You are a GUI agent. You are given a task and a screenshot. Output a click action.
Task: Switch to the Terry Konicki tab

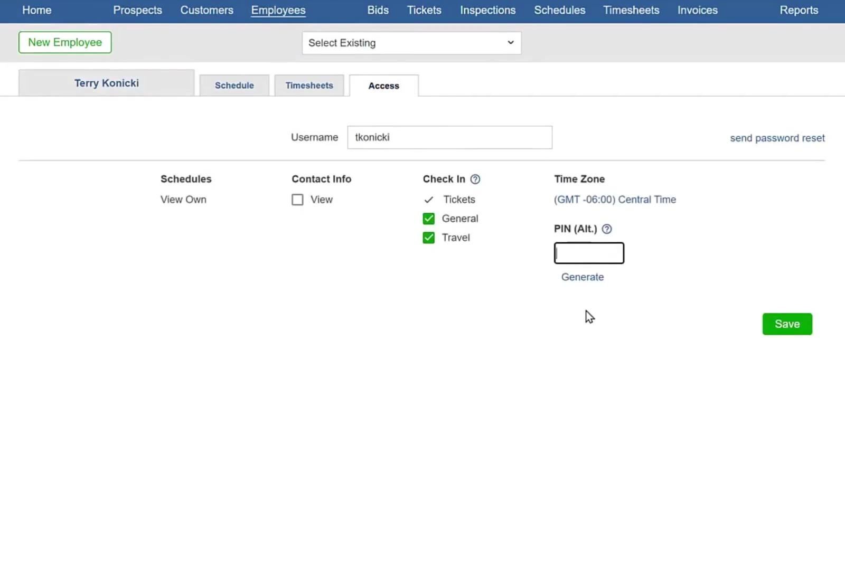tap(107, 83)
